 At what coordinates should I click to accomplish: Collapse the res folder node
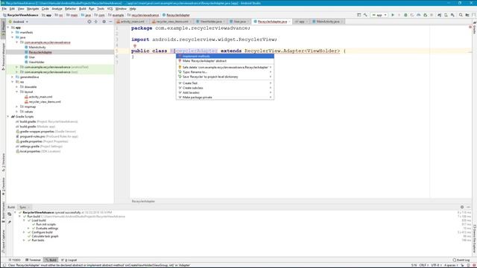[13, 82]
